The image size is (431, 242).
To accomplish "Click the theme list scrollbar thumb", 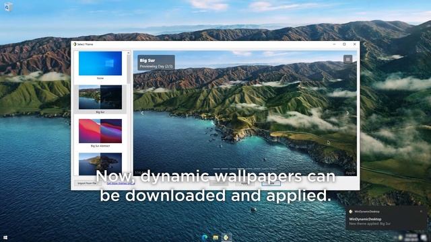I will click(129, 69).
